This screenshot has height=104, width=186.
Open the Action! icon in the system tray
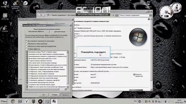[139, 101]
